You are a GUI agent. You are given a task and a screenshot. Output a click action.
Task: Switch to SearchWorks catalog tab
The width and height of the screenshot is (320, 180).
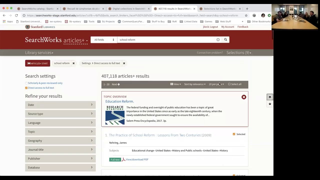pyautogui.click(x=37, y=9)
